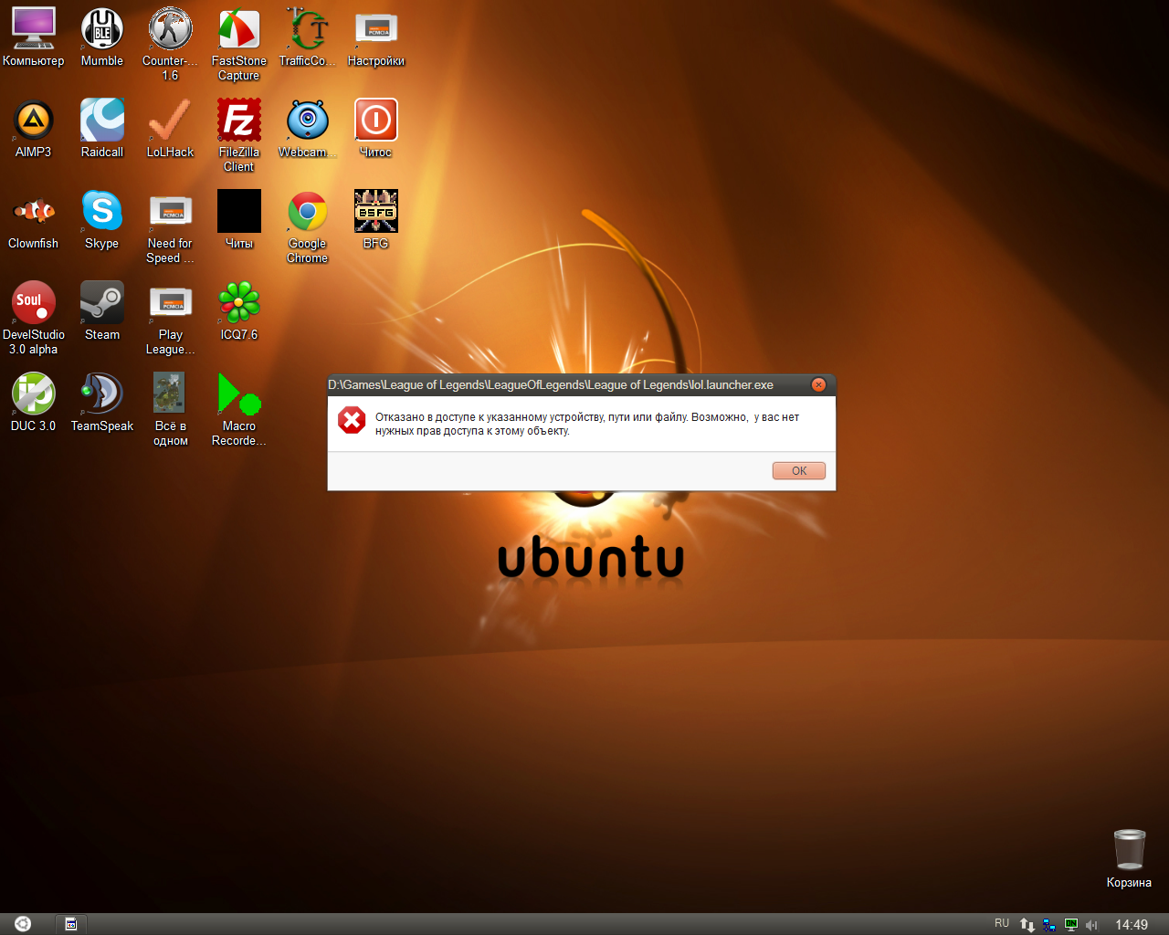Launch AIMP3 player icon
The width and height of the screenshot is (1169, 935).
(34, 129)
